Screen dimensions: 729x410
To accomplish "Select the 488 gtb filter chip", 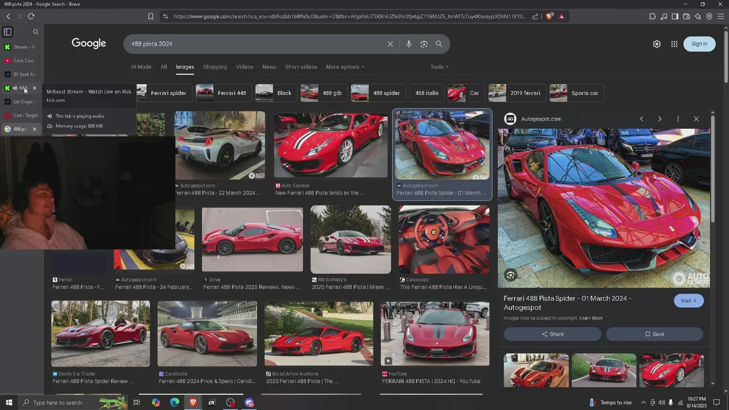I will pos(323,93).
